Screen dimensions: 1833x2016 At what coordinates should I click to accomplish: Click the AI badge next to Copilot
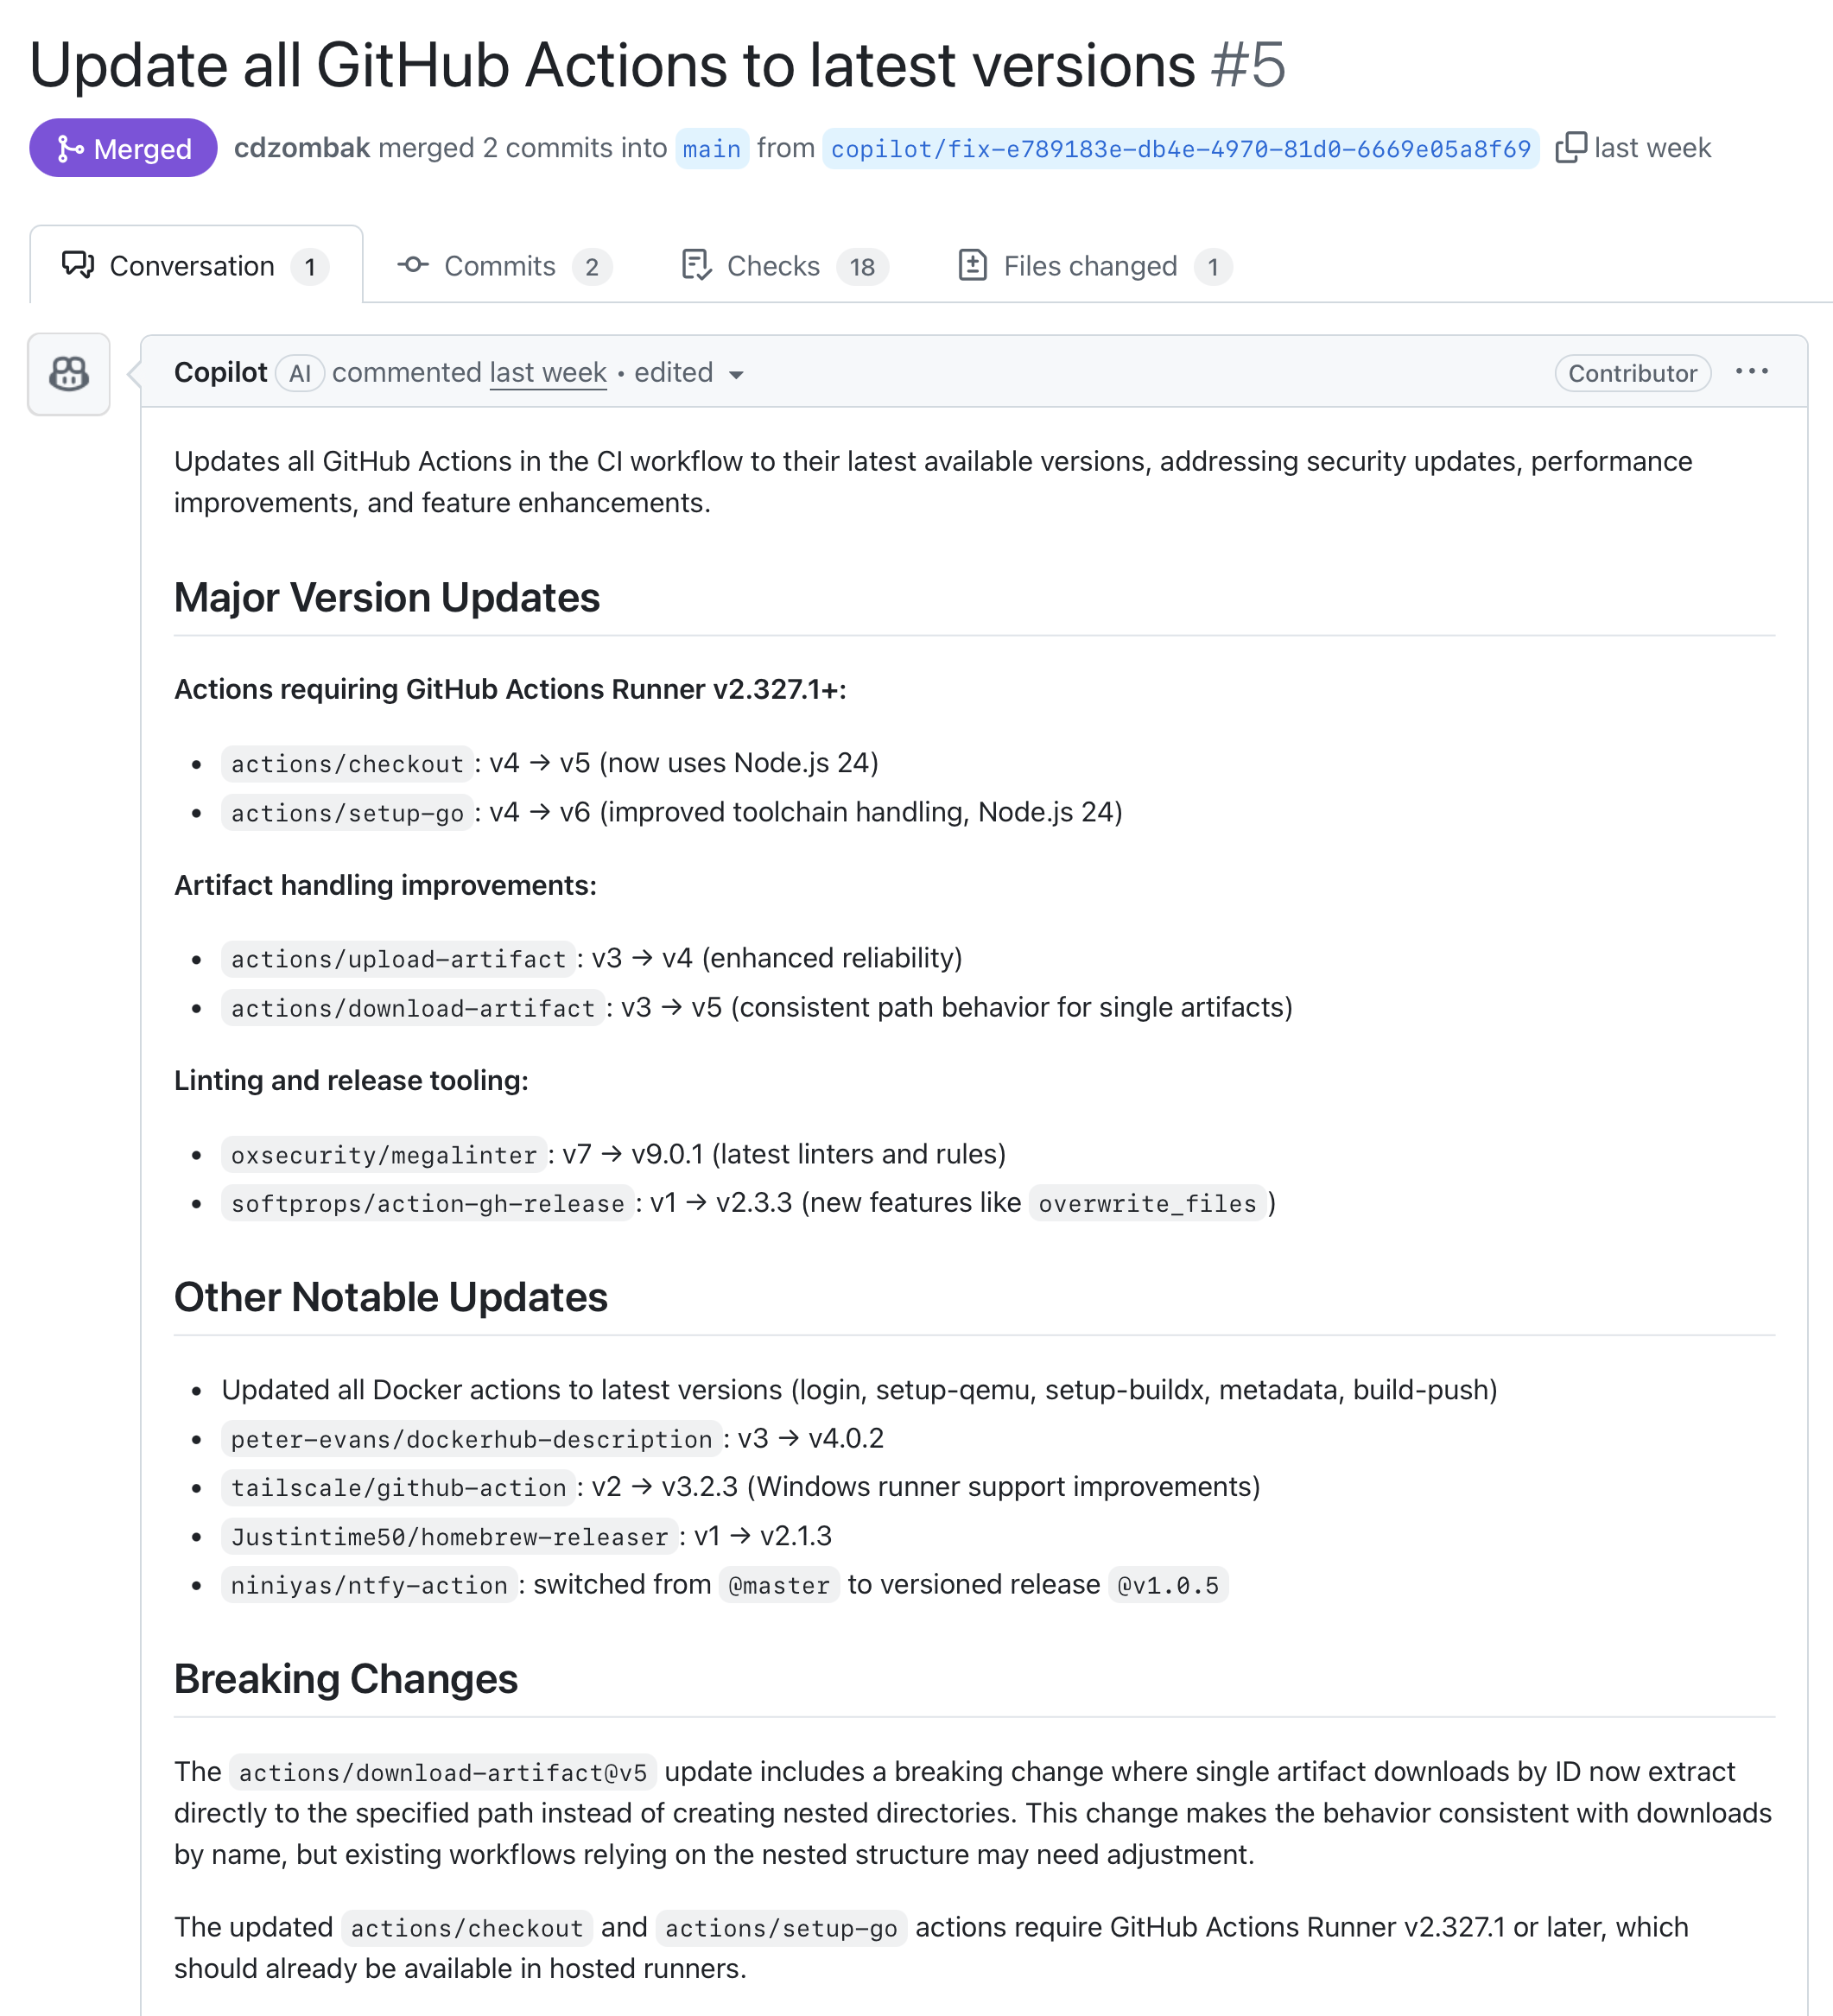(x=300, y=374)
